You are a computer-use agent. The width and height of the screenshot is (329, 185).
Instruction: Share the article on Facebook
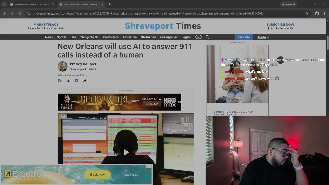pos(60,81)
